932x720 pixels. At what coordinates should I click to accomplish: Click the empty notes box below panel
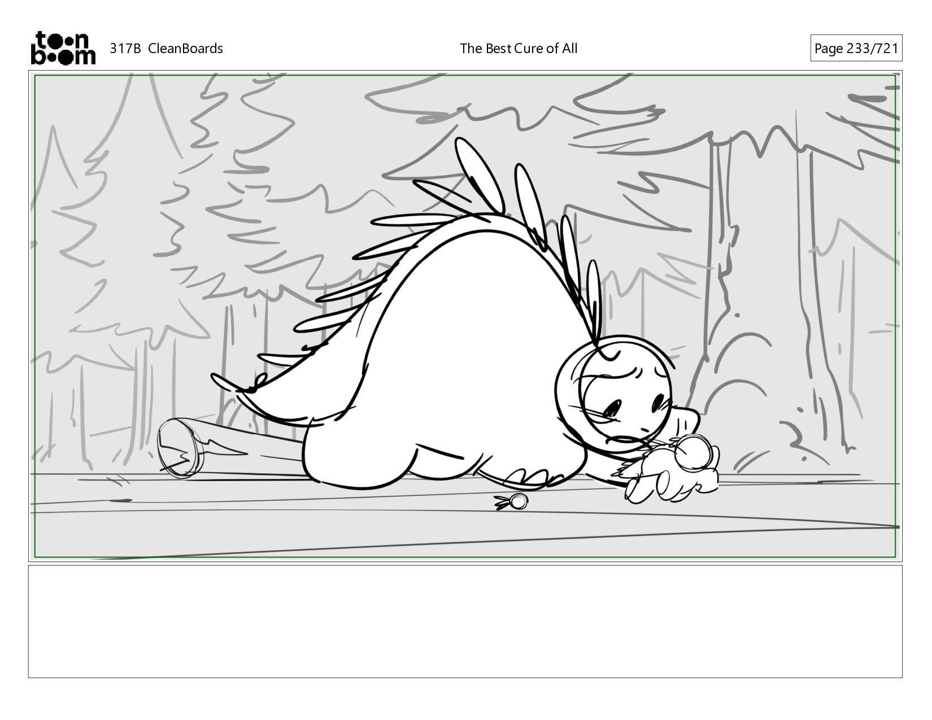(x=465, y=621)
